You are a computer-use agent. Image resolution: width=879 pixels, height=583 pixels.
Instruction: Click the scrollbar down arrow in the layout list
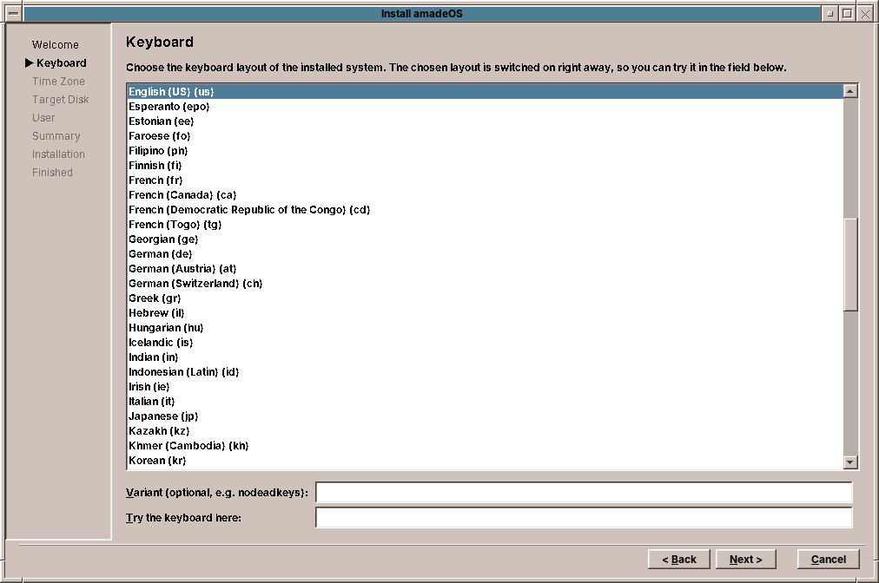pyautogui.click(x=850, y=462)
